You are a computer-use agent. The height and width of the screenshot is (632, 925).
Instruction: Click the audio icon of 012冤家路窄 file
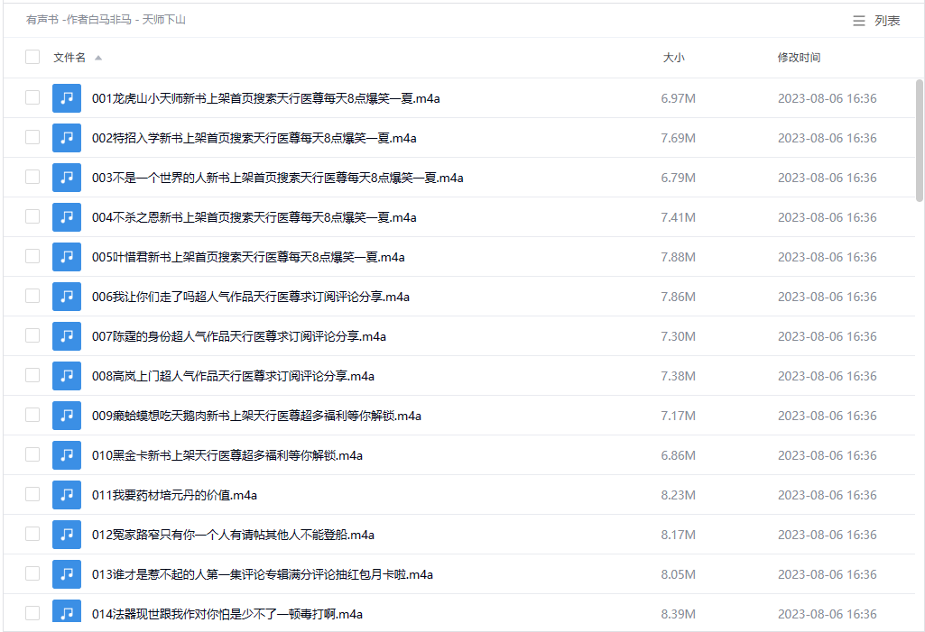click(x=67, y=534)
